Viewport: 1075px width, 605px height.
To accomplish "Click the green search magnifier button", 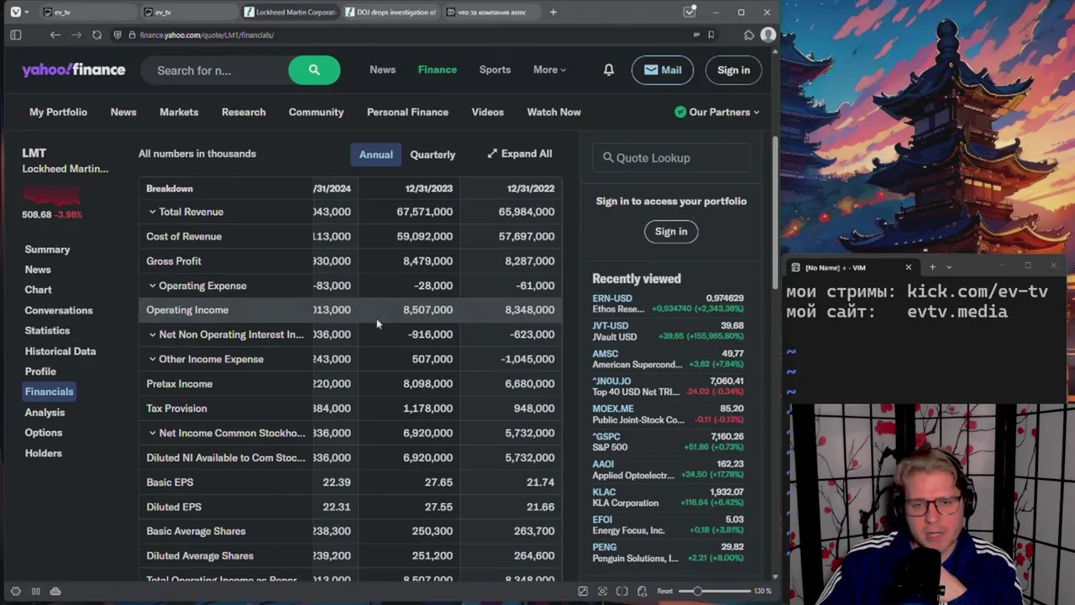I will pyautogui.click(x=314, y=71).
